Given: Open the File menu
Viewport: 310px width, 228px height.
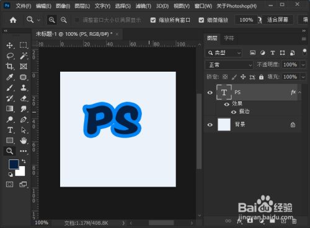Looking at the screenshot, I should point(24,6).
